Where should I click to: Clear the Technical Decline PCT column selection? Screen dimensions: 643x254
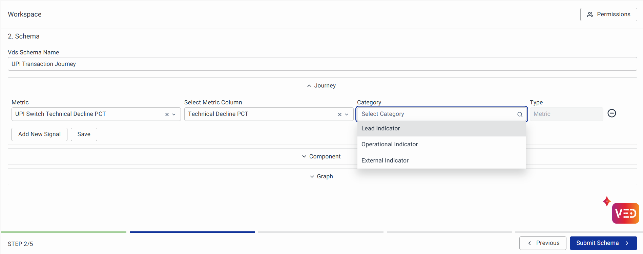340,115
